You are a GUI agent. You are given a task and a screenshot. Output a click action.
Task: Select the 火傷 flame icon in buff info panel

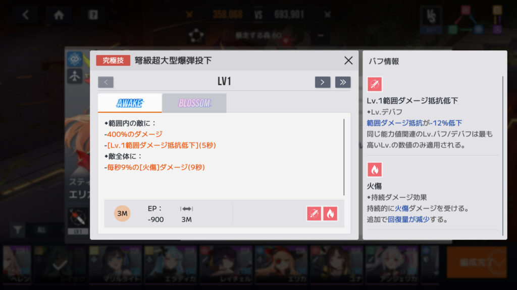375,170
